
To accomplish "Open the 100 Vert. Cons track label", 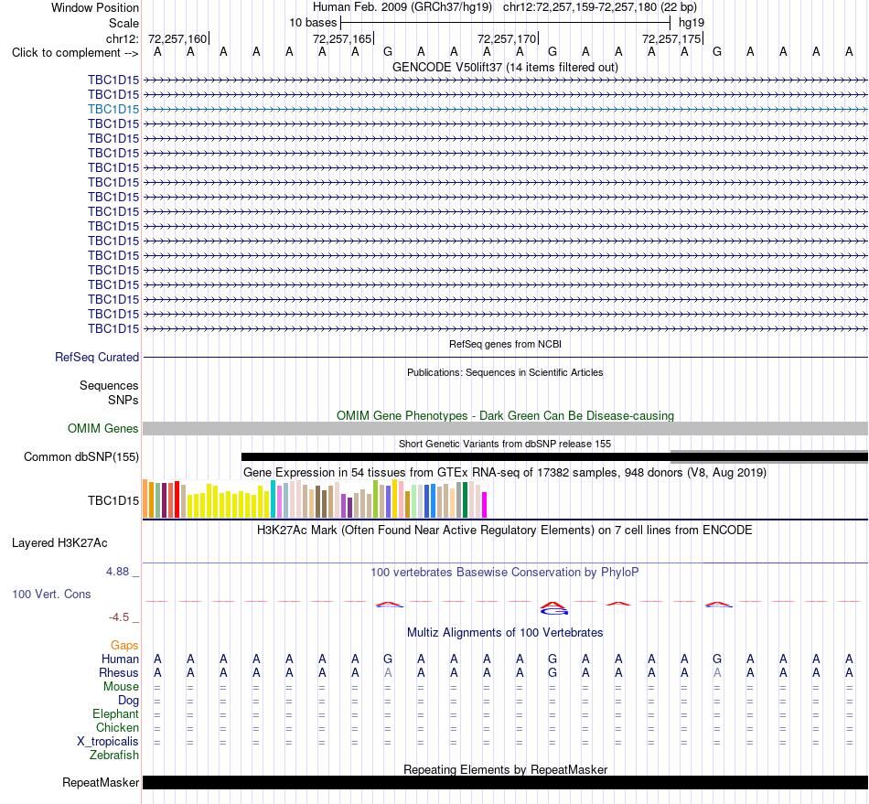I will pyautogui.click(x=51, y=594).
